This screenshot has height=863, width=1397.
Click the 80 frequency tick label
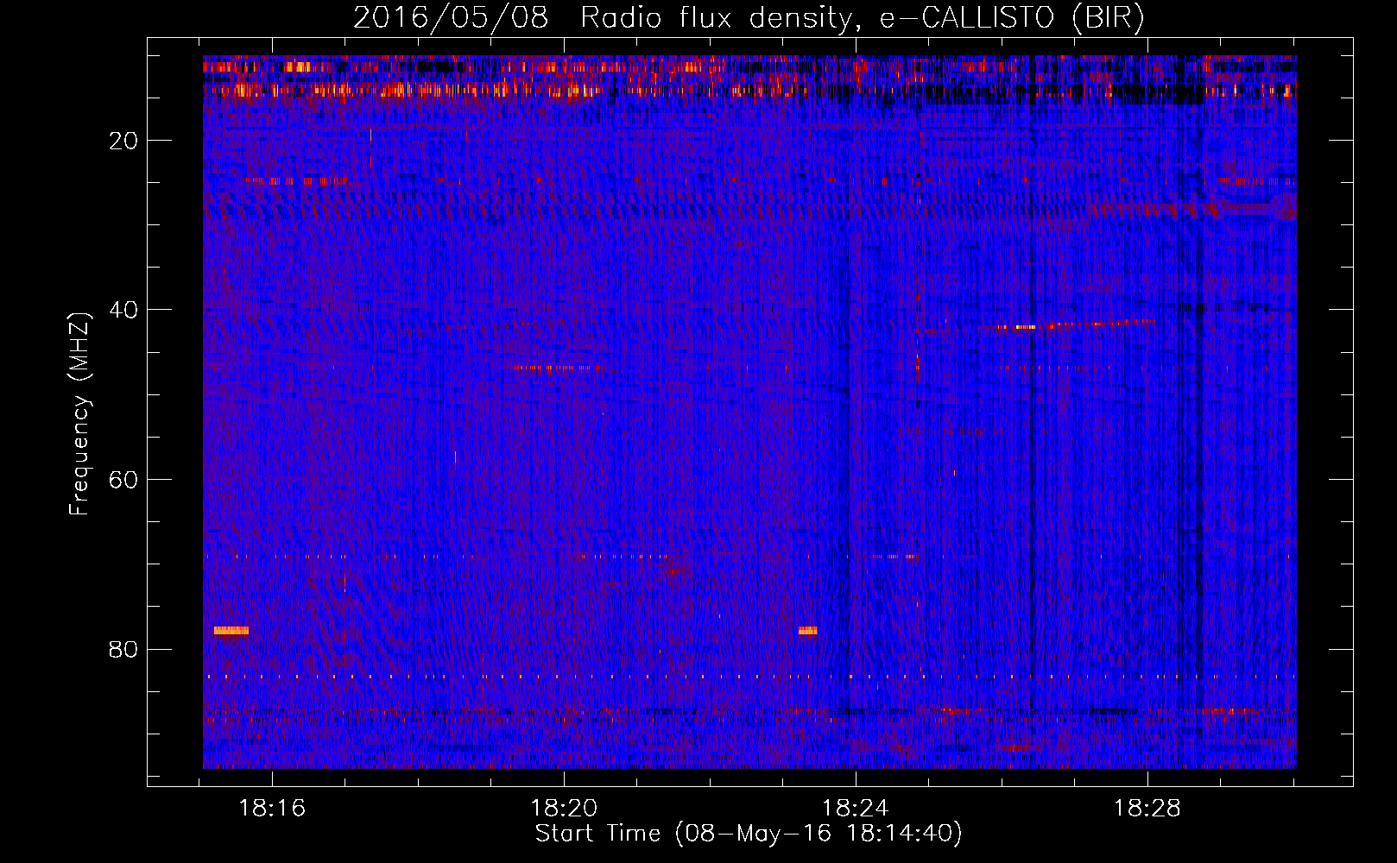[x=124, y=649]
